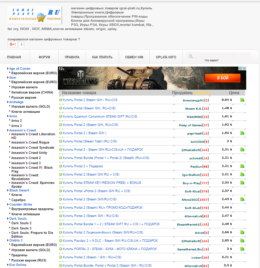The width and height of the screenshot is (260, 268).
Task: Click green discount icon in Buy-n-Play row
Action: click(x=242, y=182)
